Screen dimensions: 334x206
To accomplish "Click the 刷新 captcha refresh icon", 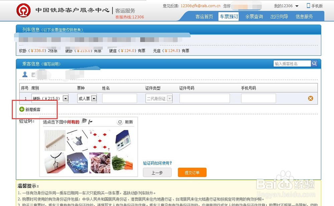I will click(120, 122).
